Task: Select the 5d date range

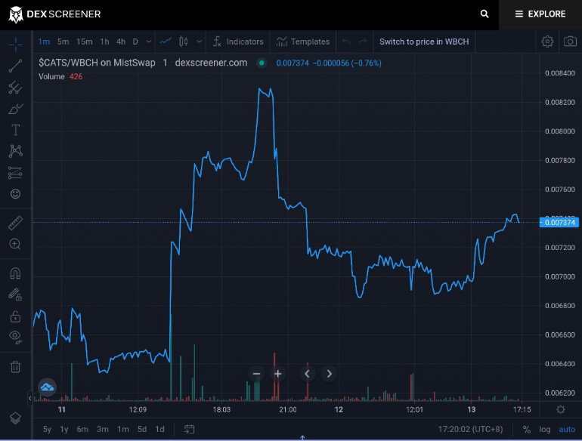Action: (x=142, y=429)
